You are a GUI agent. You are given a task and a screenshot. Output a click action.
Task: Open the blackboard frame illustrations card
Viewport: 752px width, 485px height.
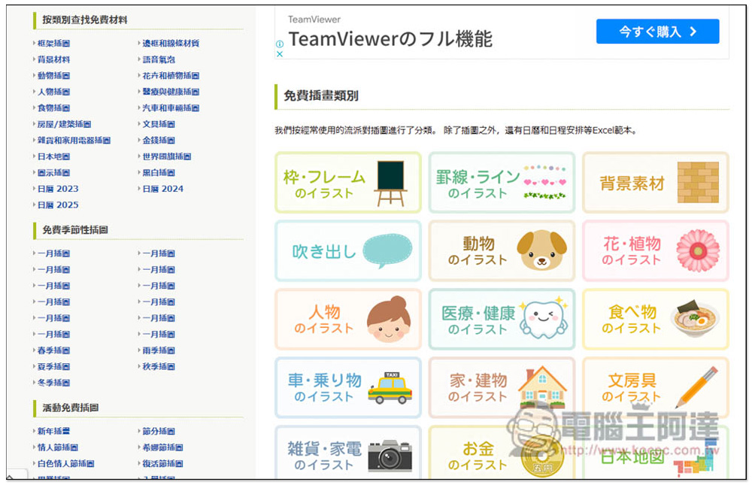coord(347,182)
